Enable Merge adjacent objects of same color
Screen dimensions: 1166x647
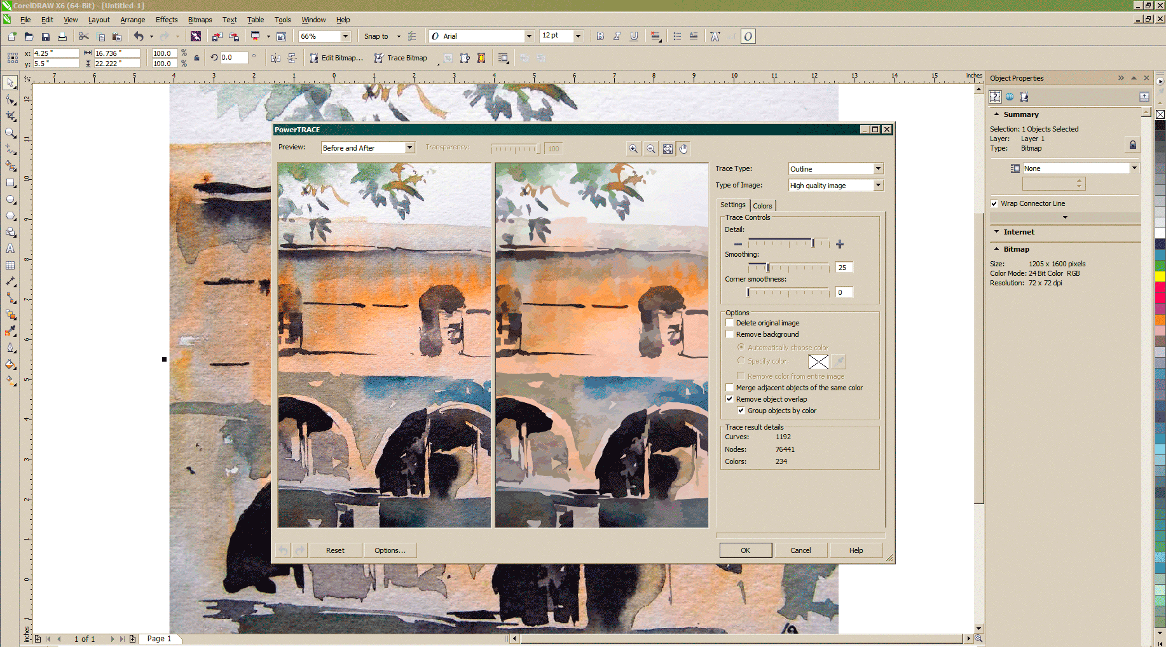click(x=730, y=388)
